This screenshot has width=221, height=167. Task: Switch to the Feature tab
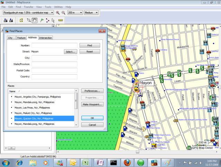[21, 38]
